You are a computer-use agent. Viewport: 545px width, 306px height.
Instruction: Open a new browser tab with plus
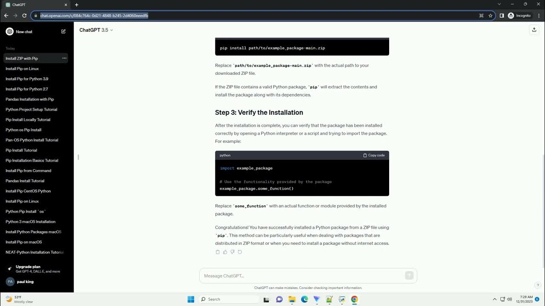click(77, 5)
